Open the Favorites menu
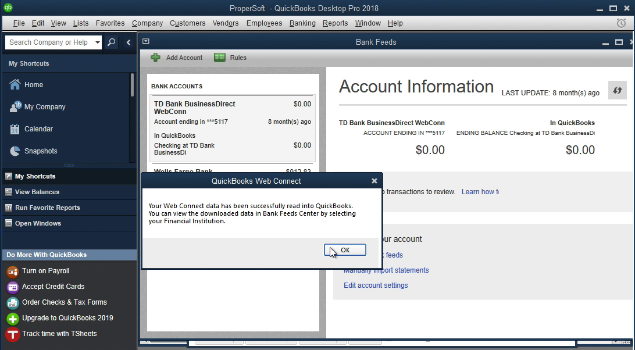The height and width of the screenshot is (350, 635). (110, 23)
